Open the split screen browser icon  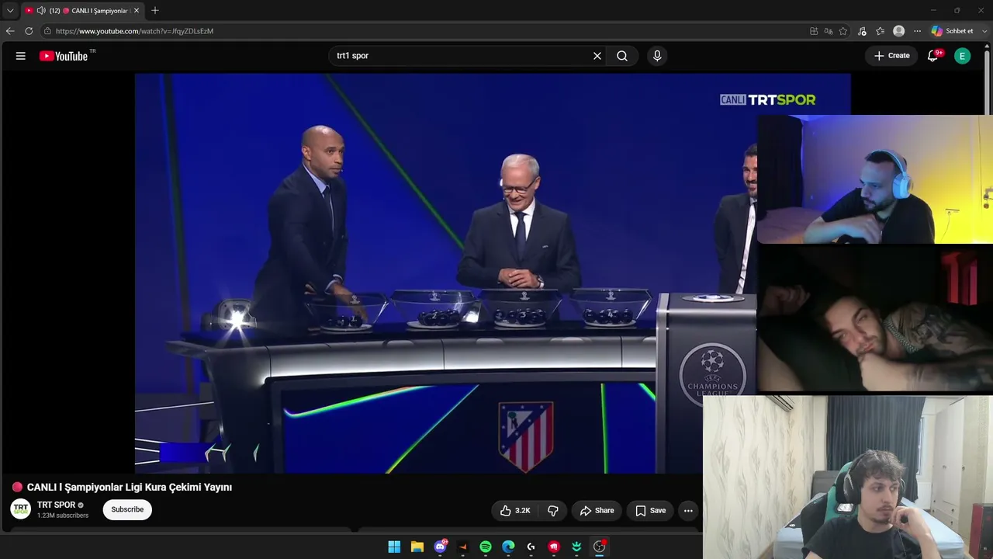[x=814, y=31]
